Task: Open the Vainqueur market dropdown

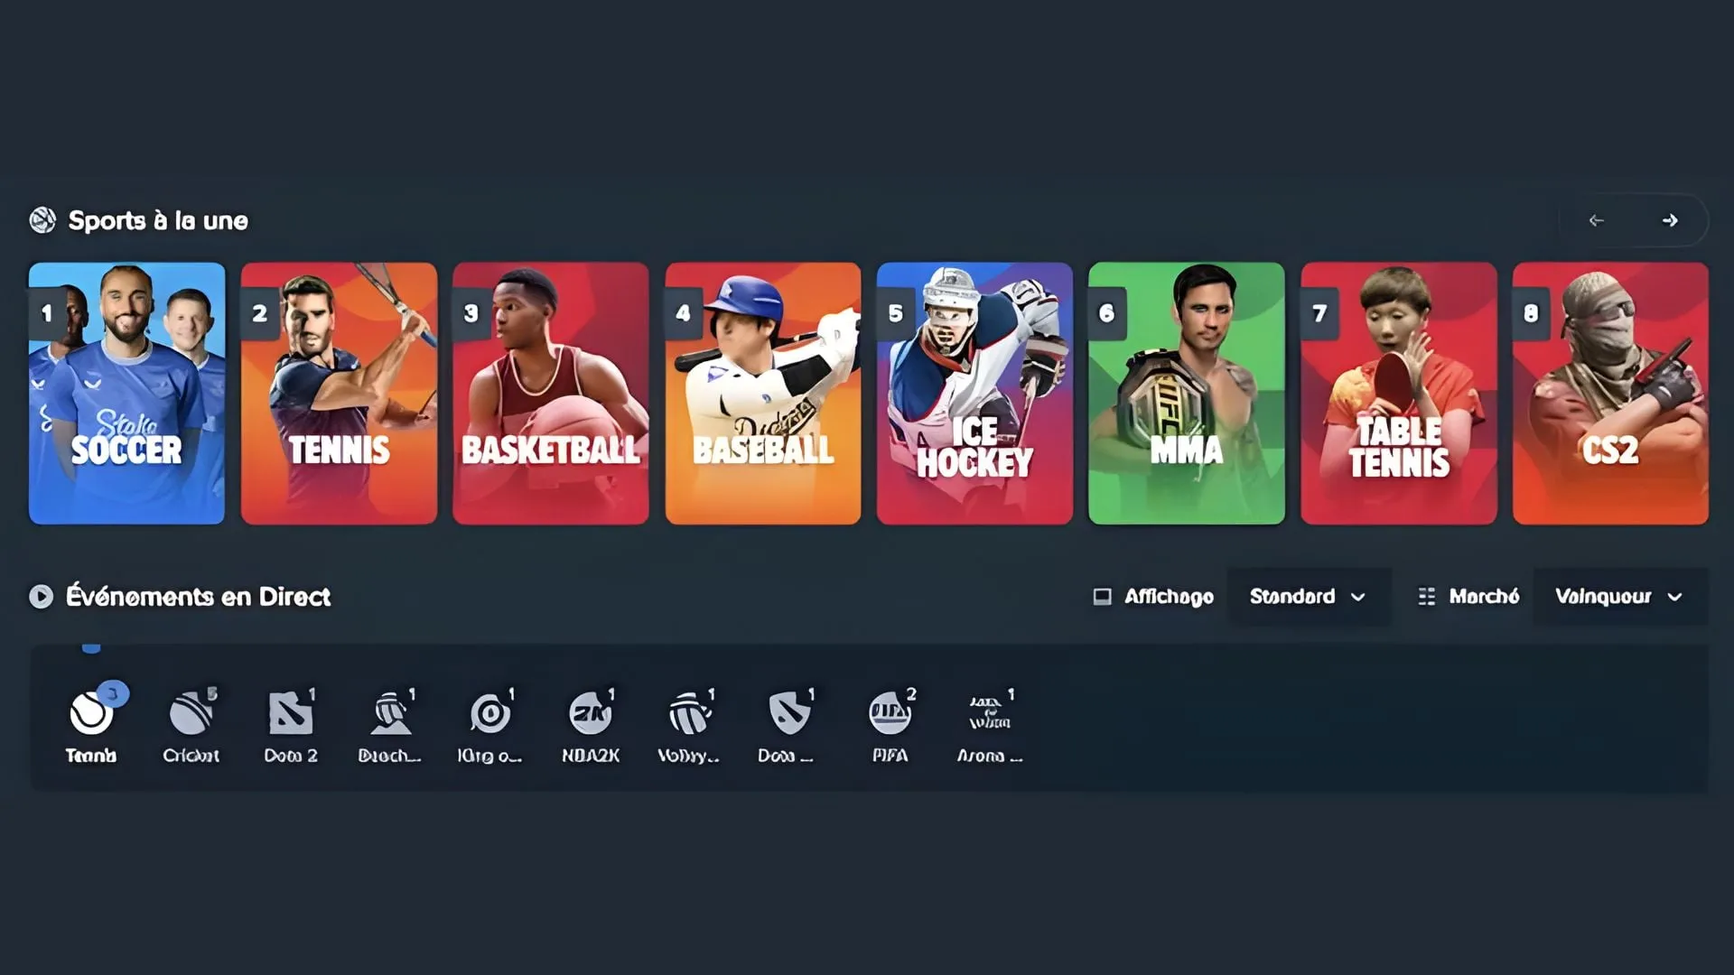Action: pyautogui.click(x=1618, y=597)
